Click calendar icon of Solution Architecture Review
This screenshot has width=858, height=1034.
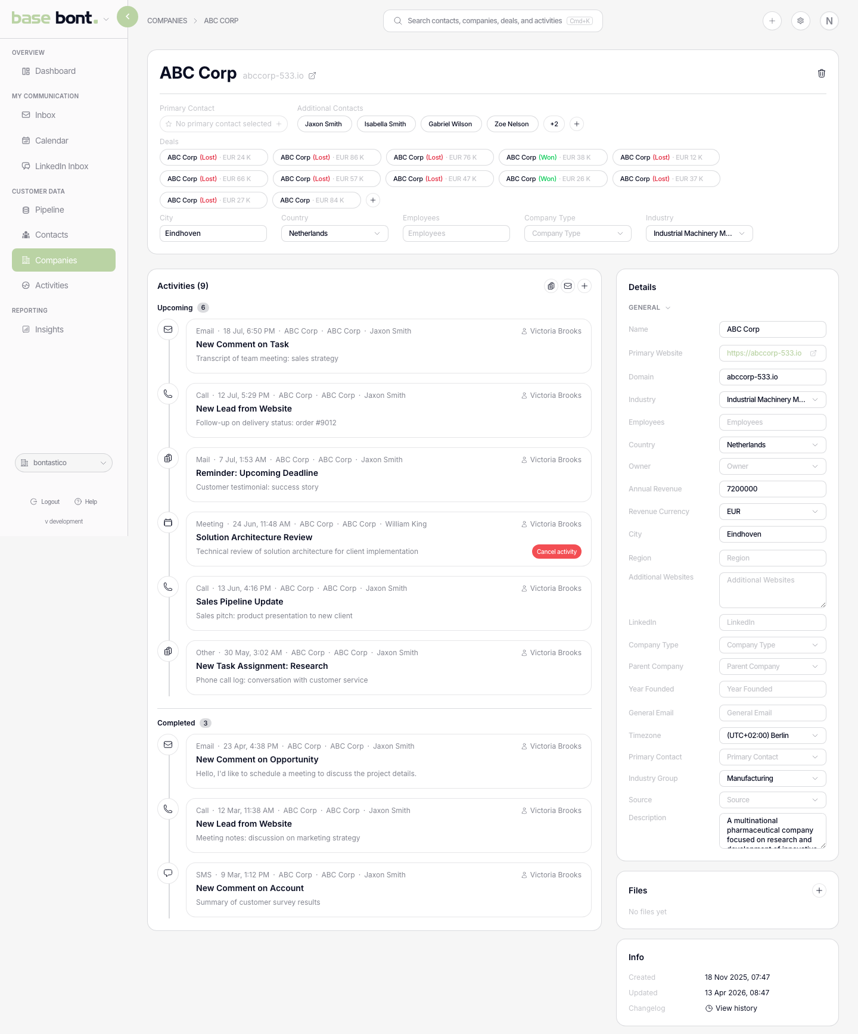pos(168,522)
